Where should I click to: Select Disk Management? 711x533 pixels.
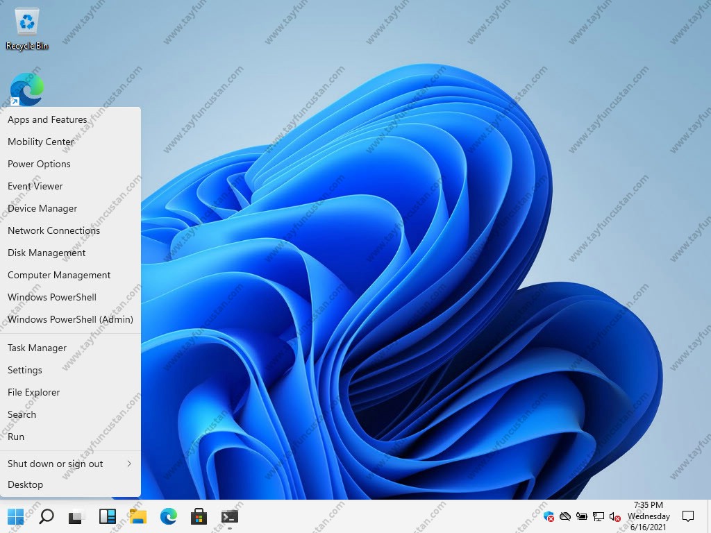tap(70, 253)
